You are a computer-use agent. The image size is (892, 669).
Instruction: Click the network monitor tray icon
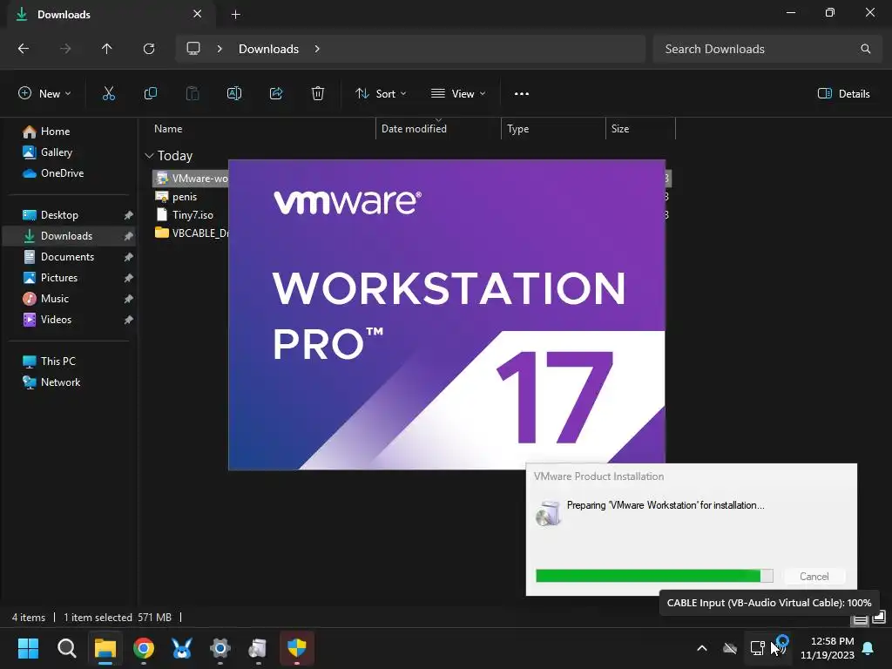click(x=757, y=648)
